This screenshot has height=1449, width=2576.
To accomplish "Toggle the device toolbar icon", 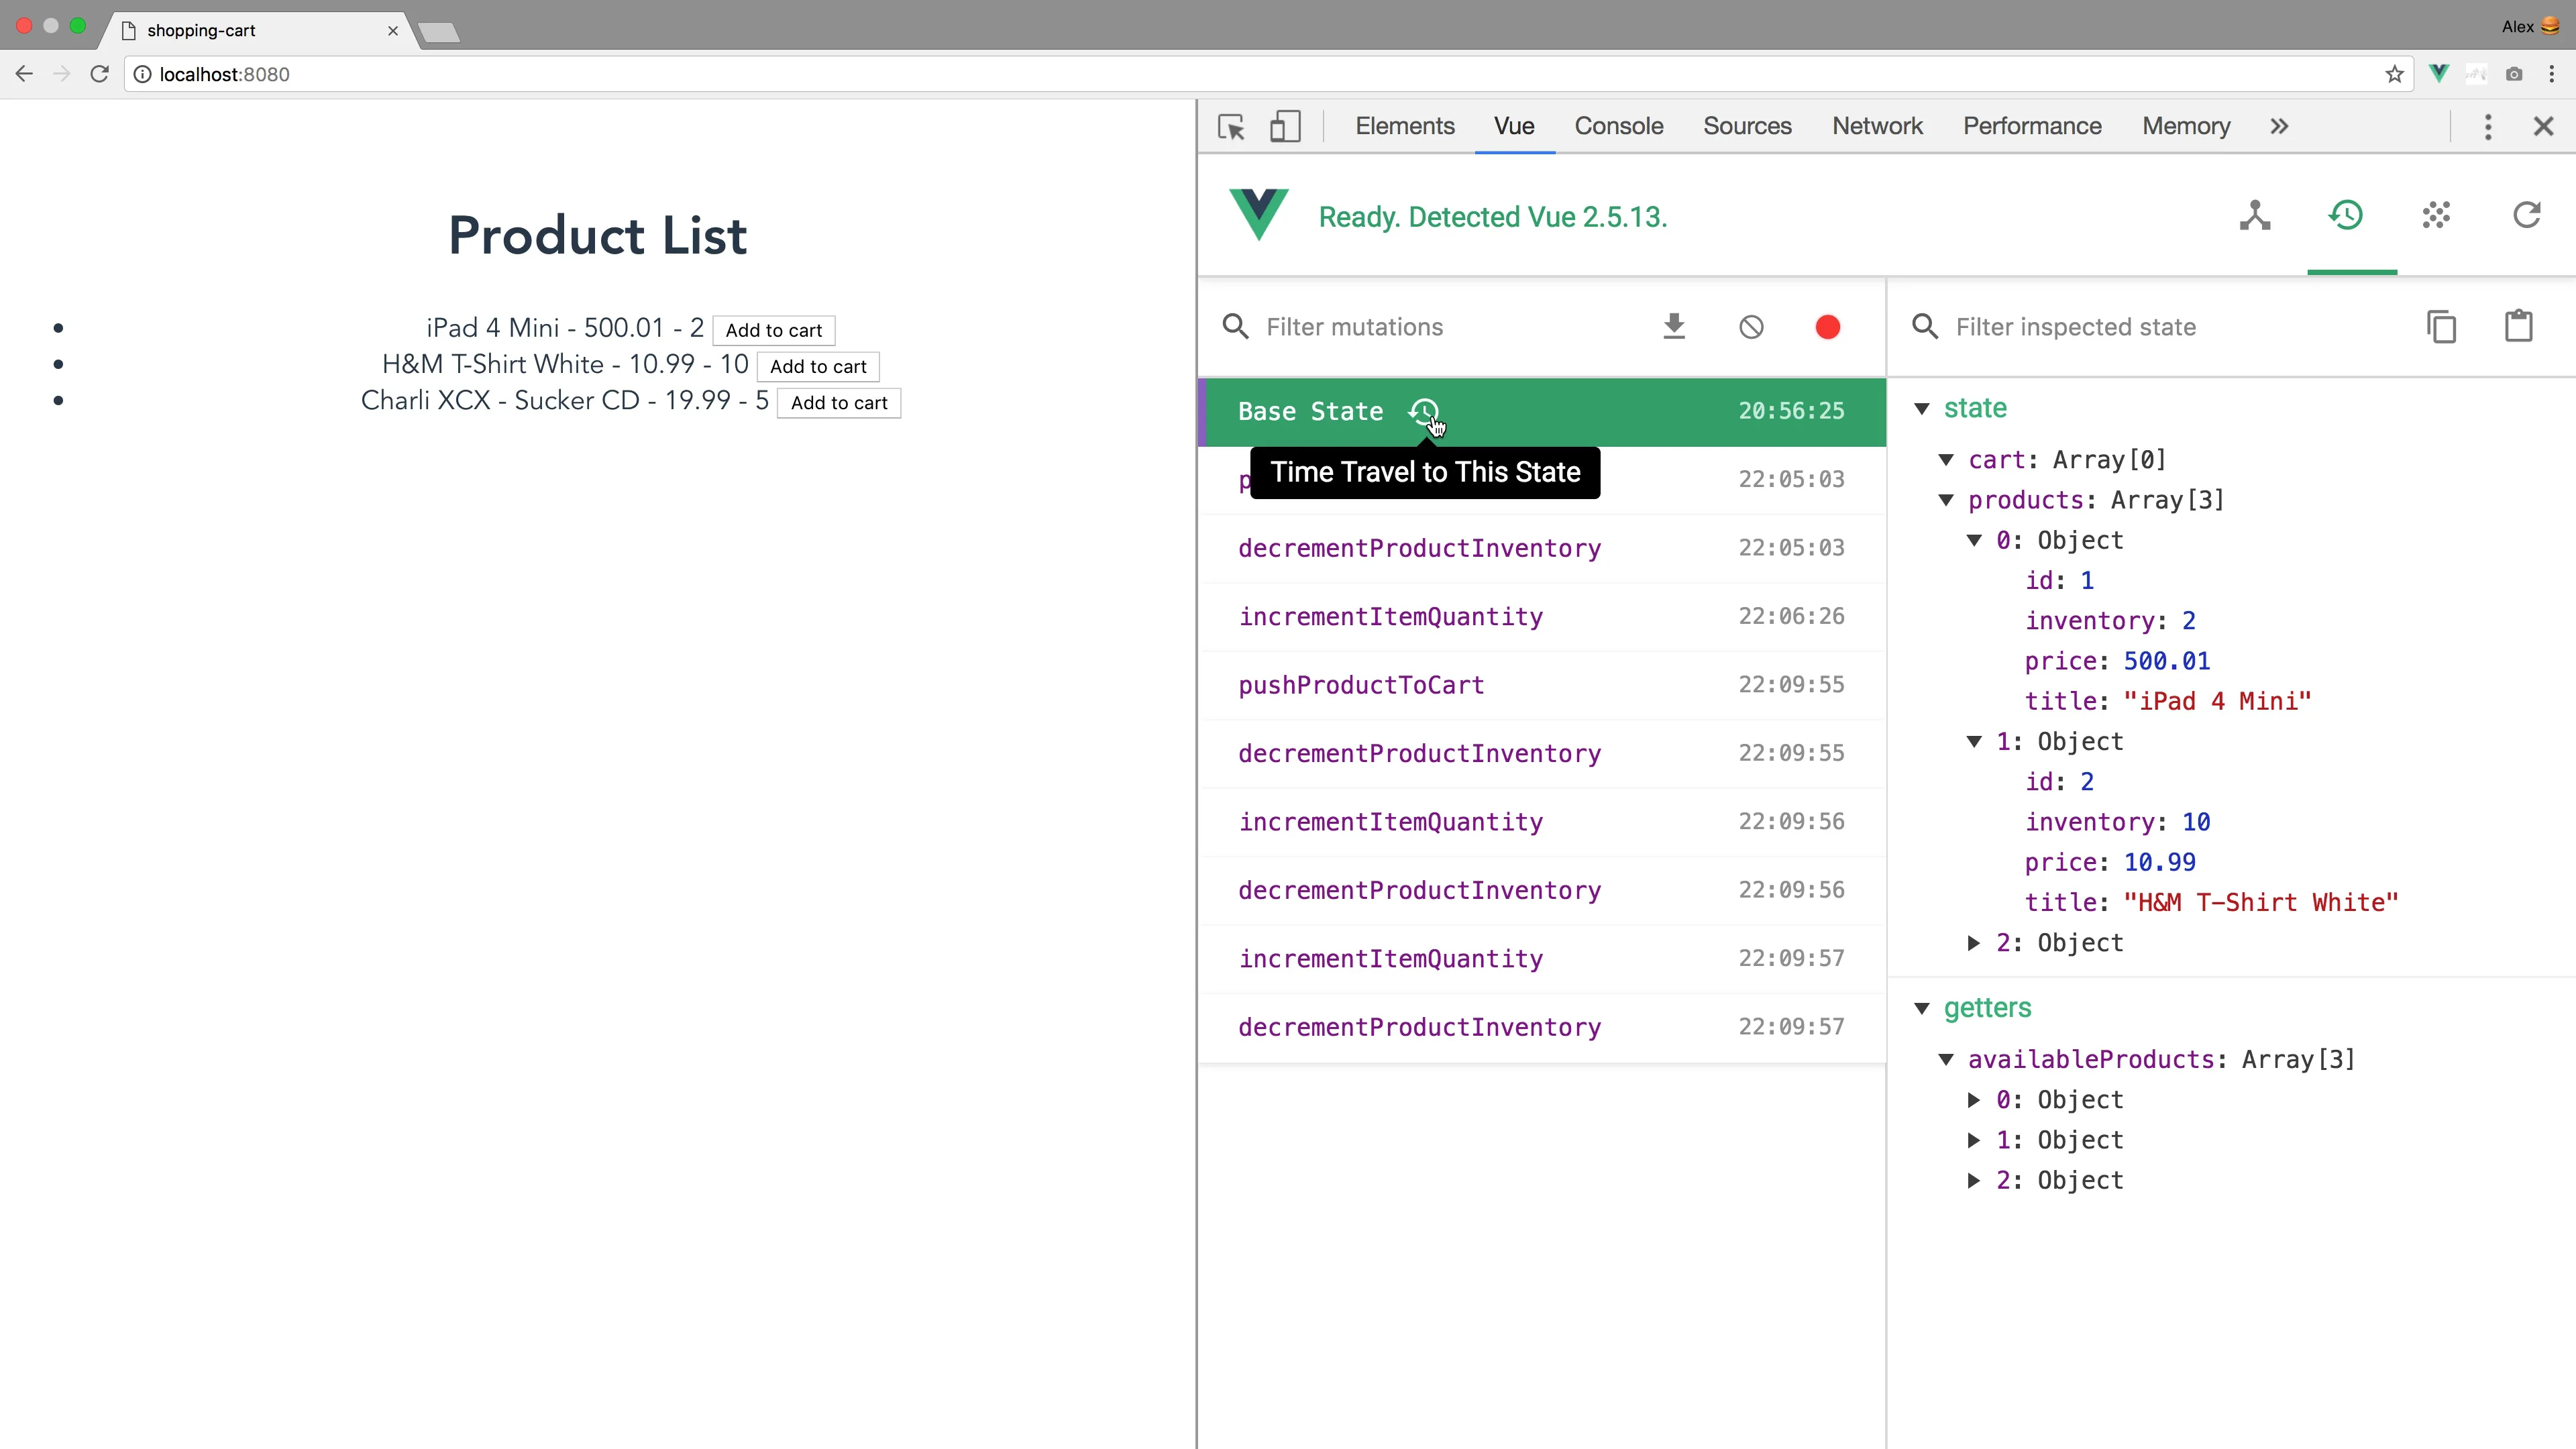I will (x=1285, y=127).
